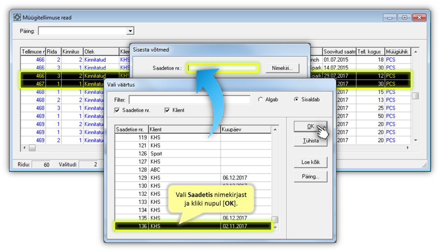Sort by Tell. kogus column header
The height and width of the screenshot is (252, 440).
coord(370,52)
